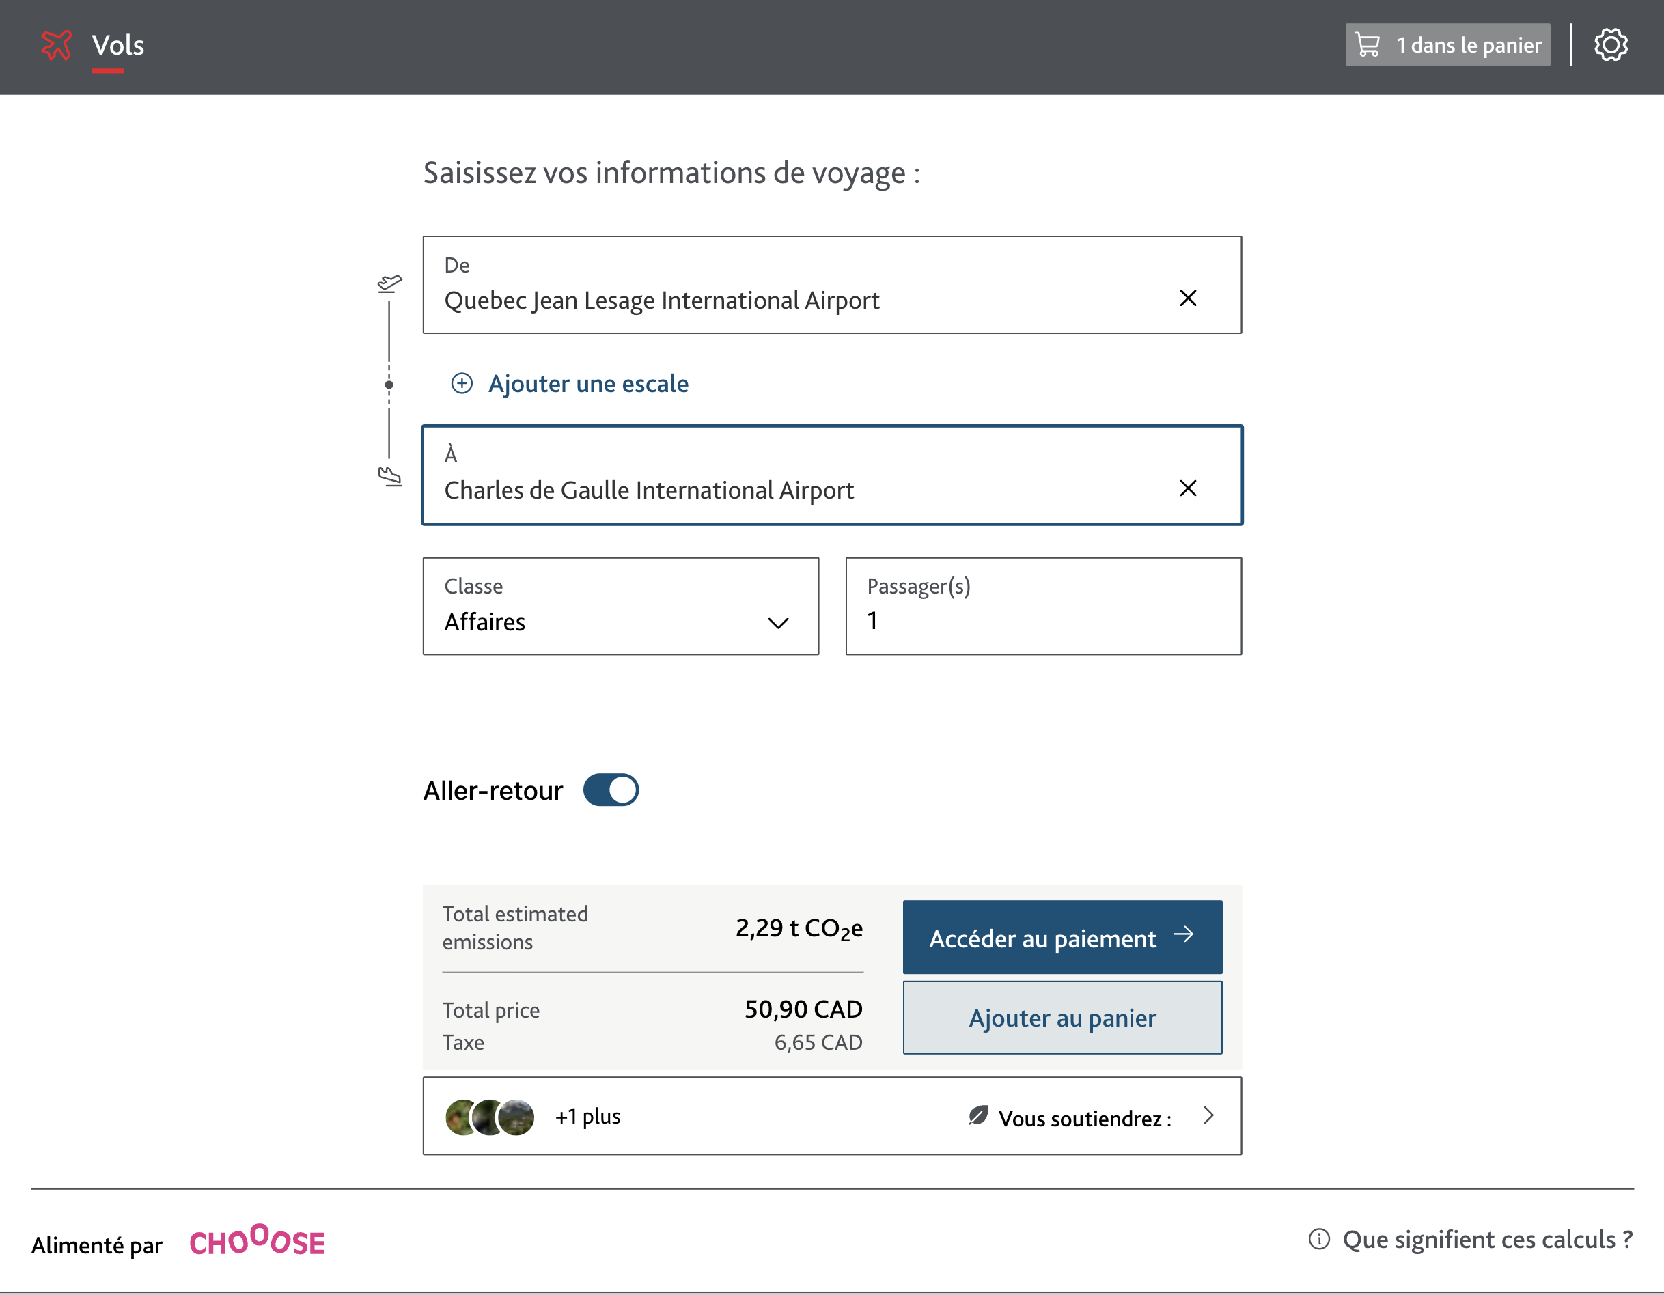Image resolution: width=1664 pixels, height=1295 pixels.
Task: Click the plus circle icon for adding a stopover
Action: point(462,383)
